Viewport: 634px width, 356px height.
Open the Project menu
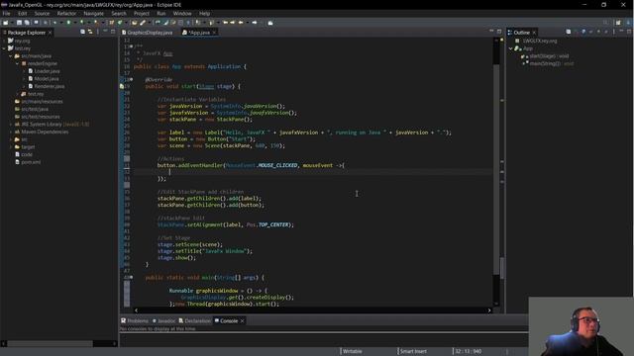point(142,13)
